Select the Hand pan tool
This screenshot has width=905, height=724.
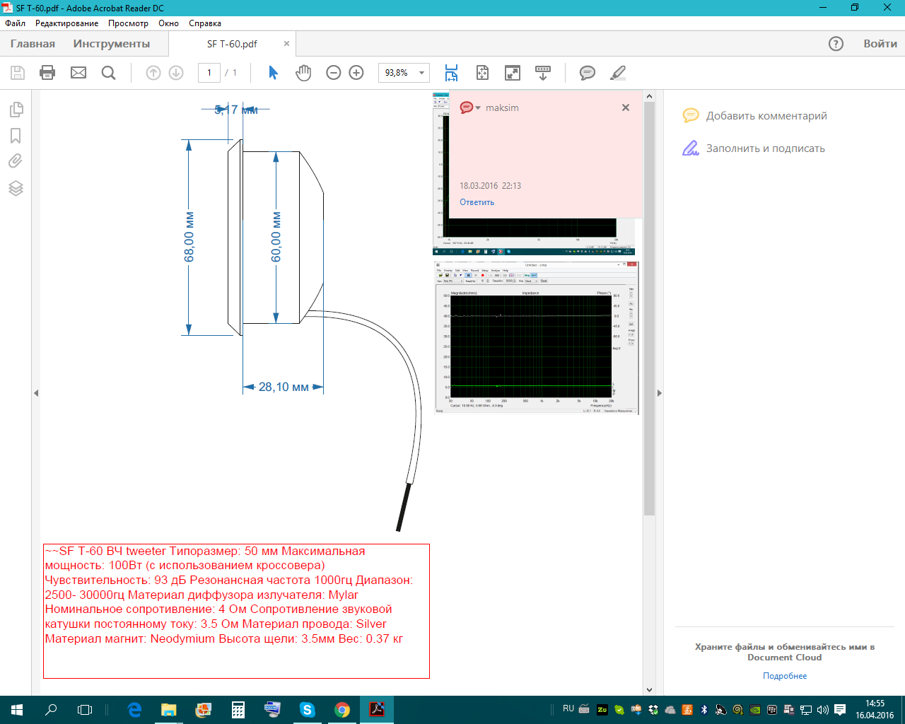click(x=303, y=73)
